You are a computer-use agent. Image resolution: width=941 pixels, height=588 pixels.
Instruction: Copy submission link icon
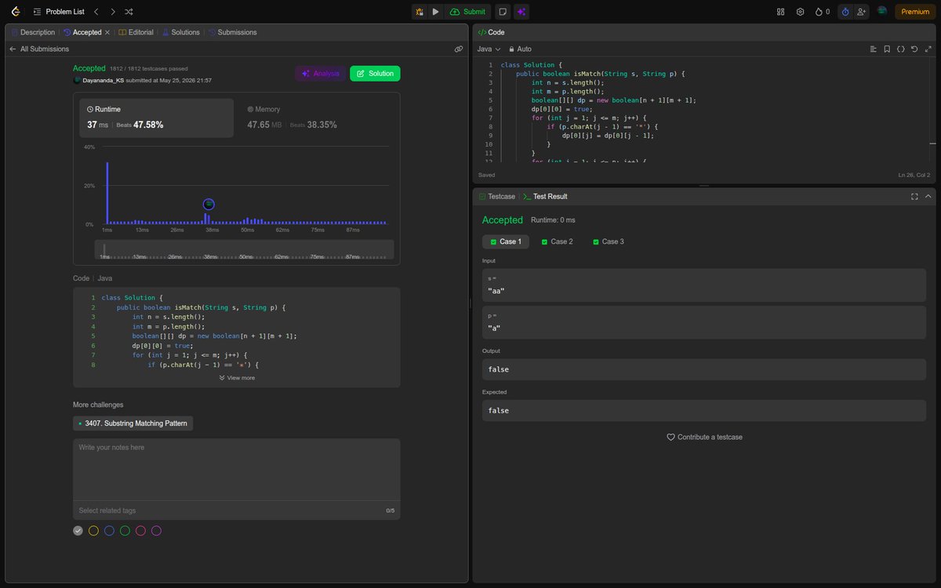459,49
